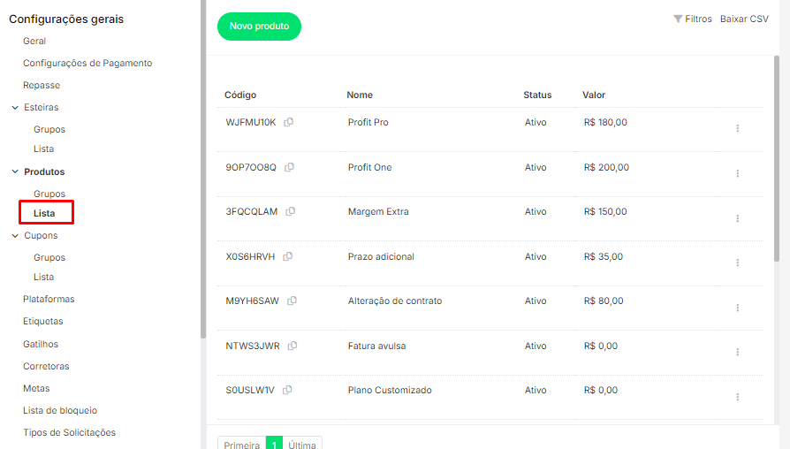790x449 pixels.
Task: Copy the 9OP7OO8Q product code
Action: [x=289, y=167]
